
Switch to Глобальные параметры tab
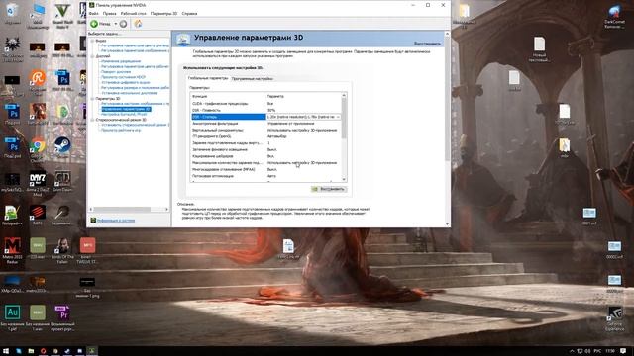208,78
